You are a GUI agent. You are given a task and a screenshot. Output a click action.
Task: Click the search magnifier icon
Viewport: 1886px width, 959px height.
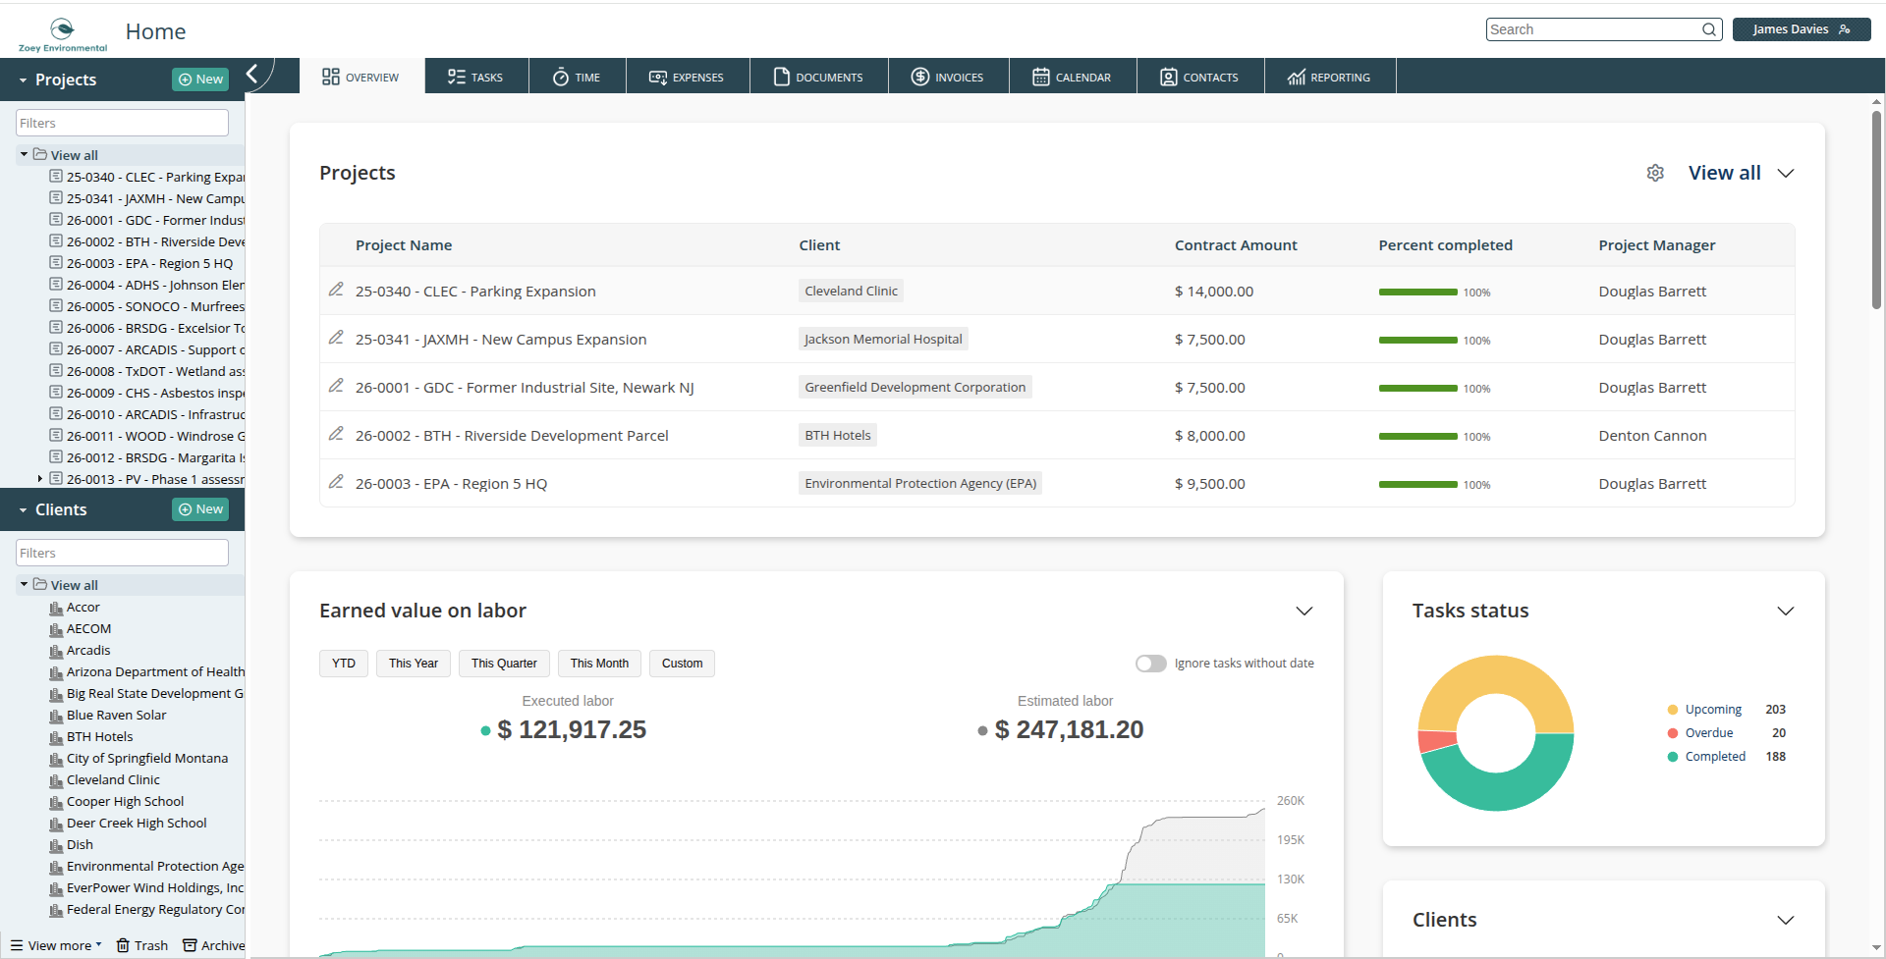pyautogui.click(x=1709, y=29)
